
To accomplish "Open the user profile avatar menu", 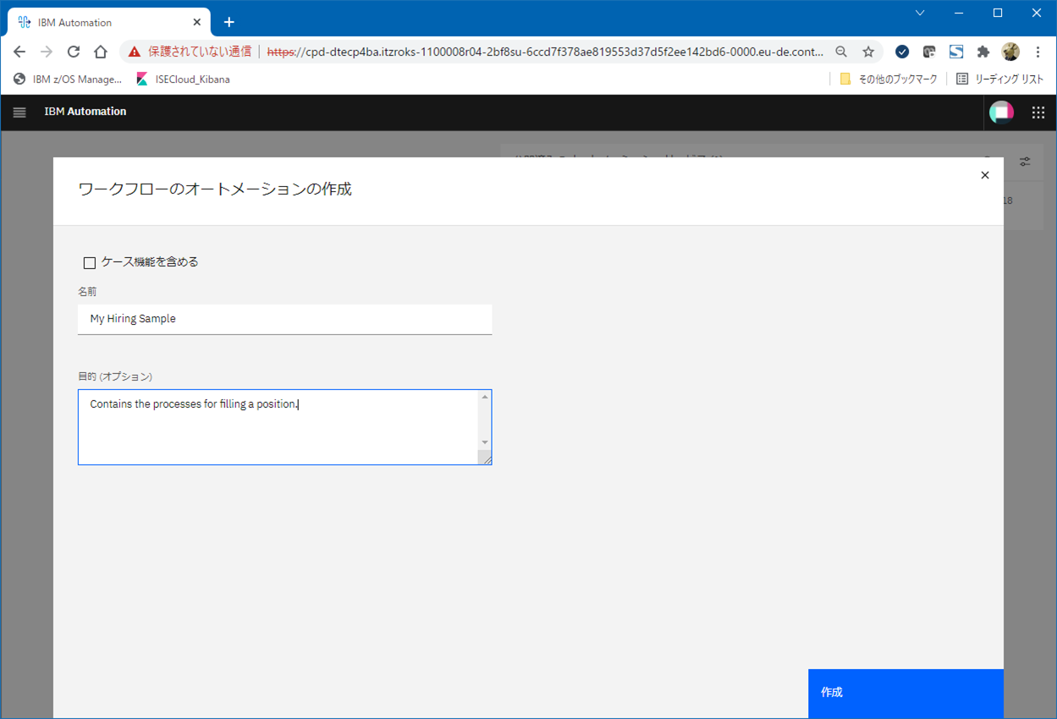I will pos(1001,112).
